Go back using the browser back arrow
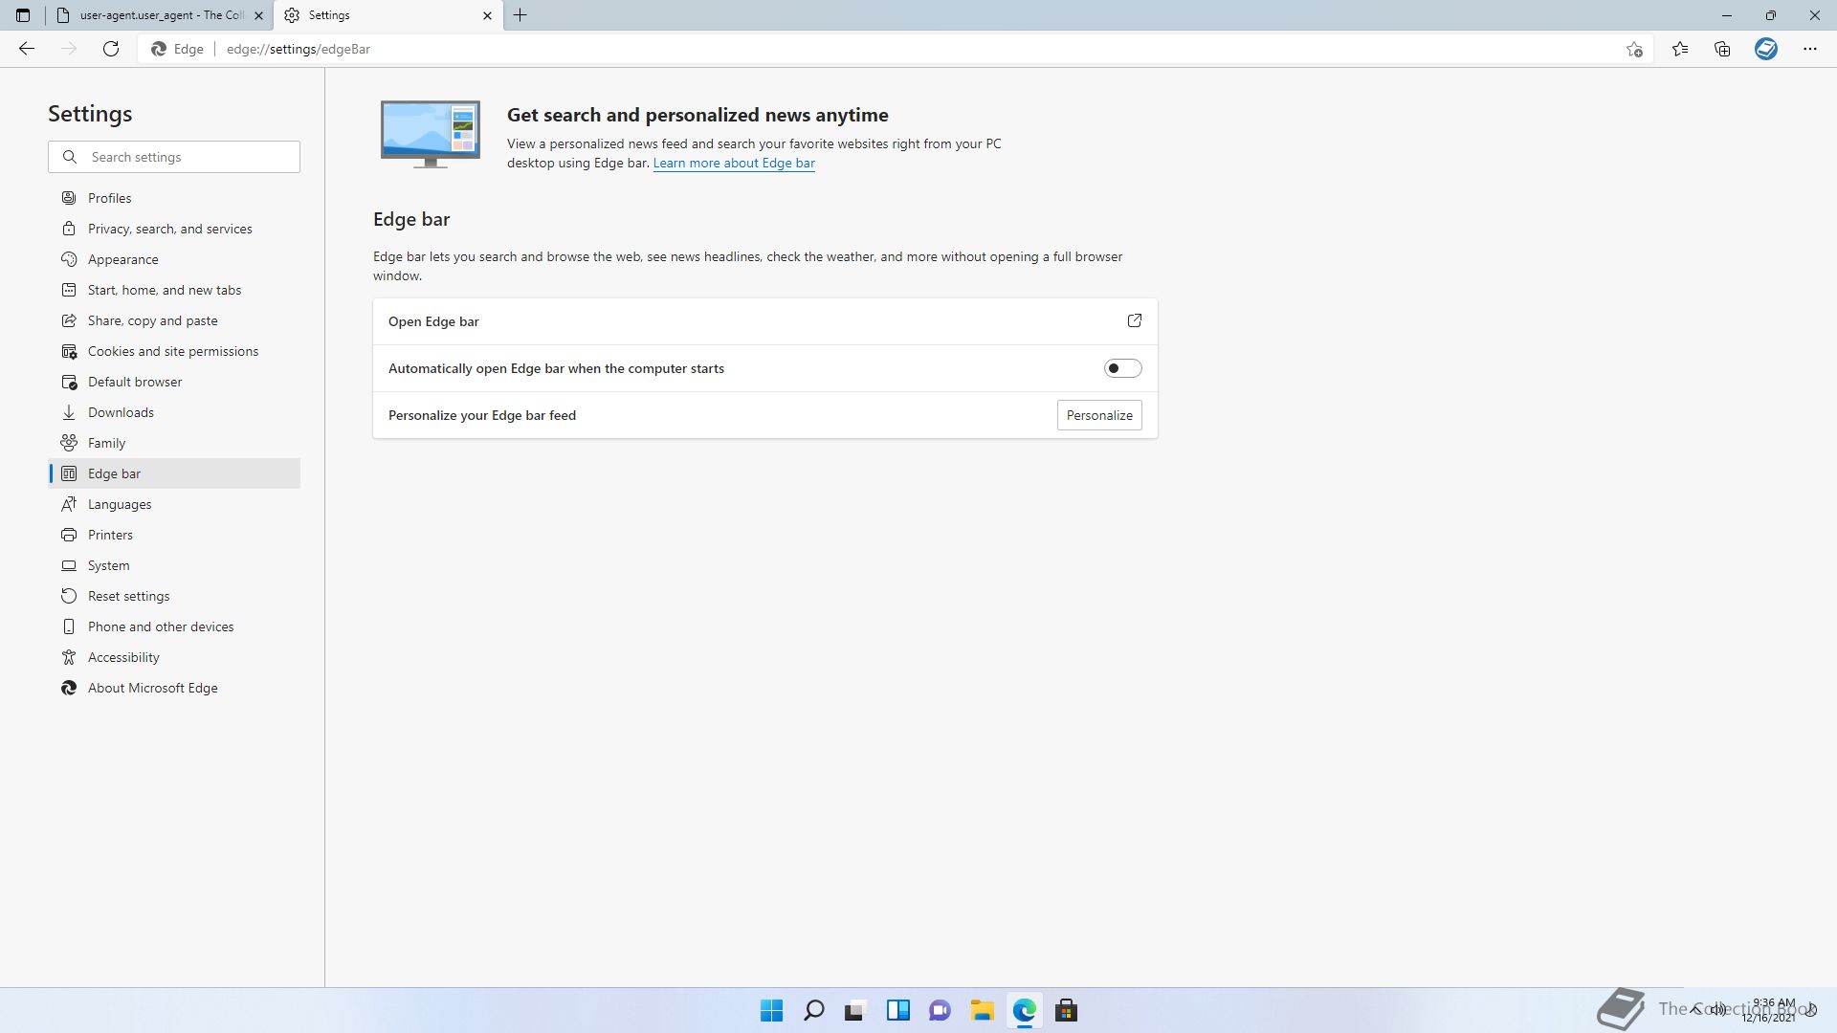Image resolution: width=1837 pixels, height=1033 pixels. coord(27,49)
